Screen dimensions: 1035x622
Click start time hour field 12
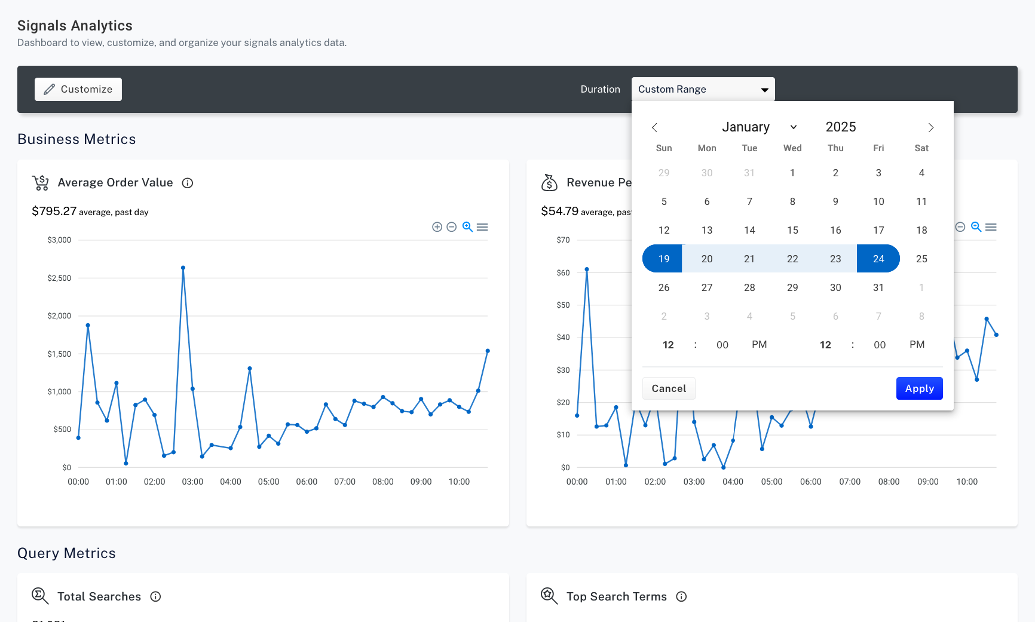tap(668, 345)
